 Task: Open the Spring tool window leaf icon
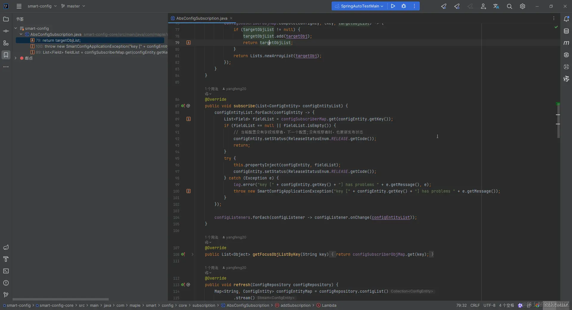6,247
